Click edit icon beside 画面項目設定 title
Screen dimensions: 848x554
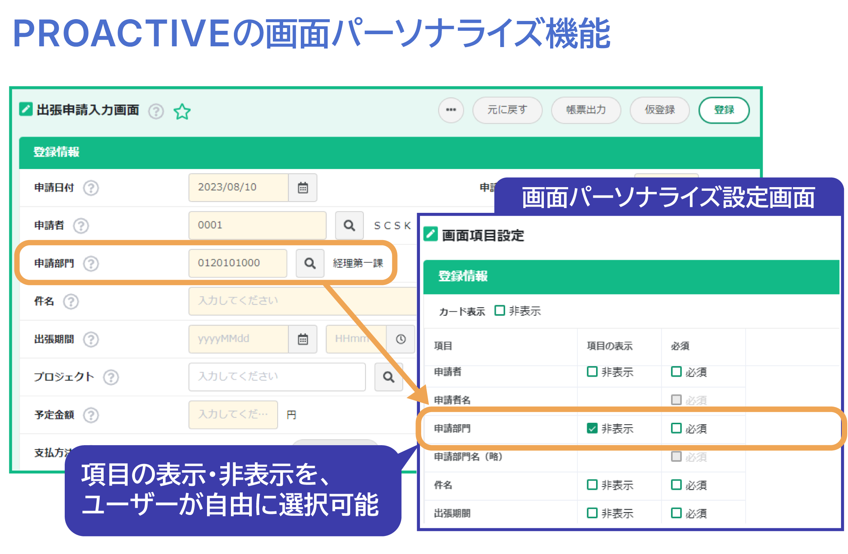[x=431, y=234]
